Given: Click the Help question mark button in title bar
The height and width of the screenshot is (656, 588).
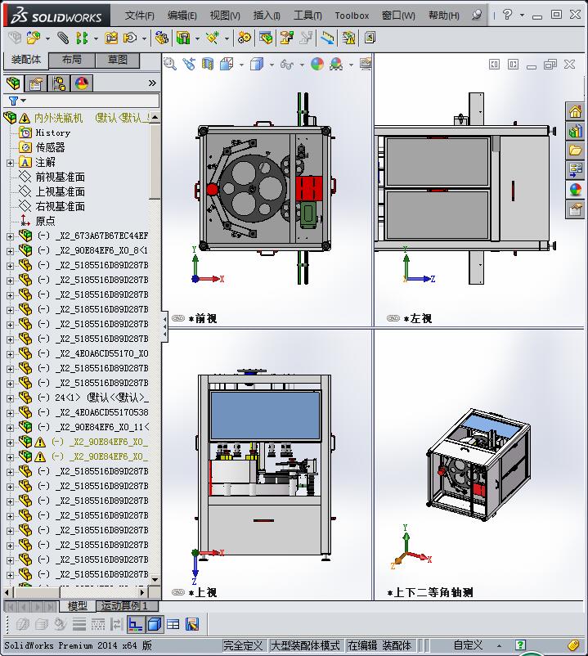Looking at the screenshot, I should click(507, 15).
